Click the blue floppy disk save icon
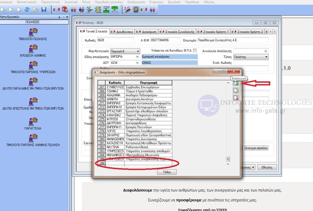The width and height of the screenshot is (313, 211). click(44, 10)
